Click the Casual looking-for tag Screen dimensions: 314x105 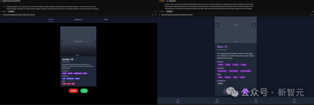[220, 84]
